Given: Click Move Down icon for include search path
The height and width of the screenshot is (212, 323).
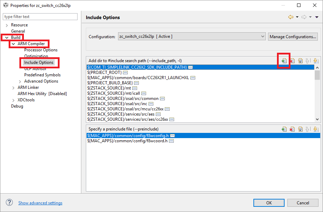Looking at the screenshot, I should point(315,61).
